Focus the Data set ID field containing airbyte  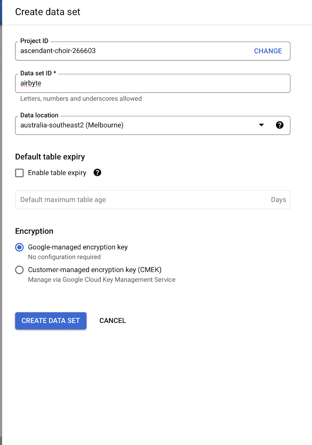coord(153,83)
